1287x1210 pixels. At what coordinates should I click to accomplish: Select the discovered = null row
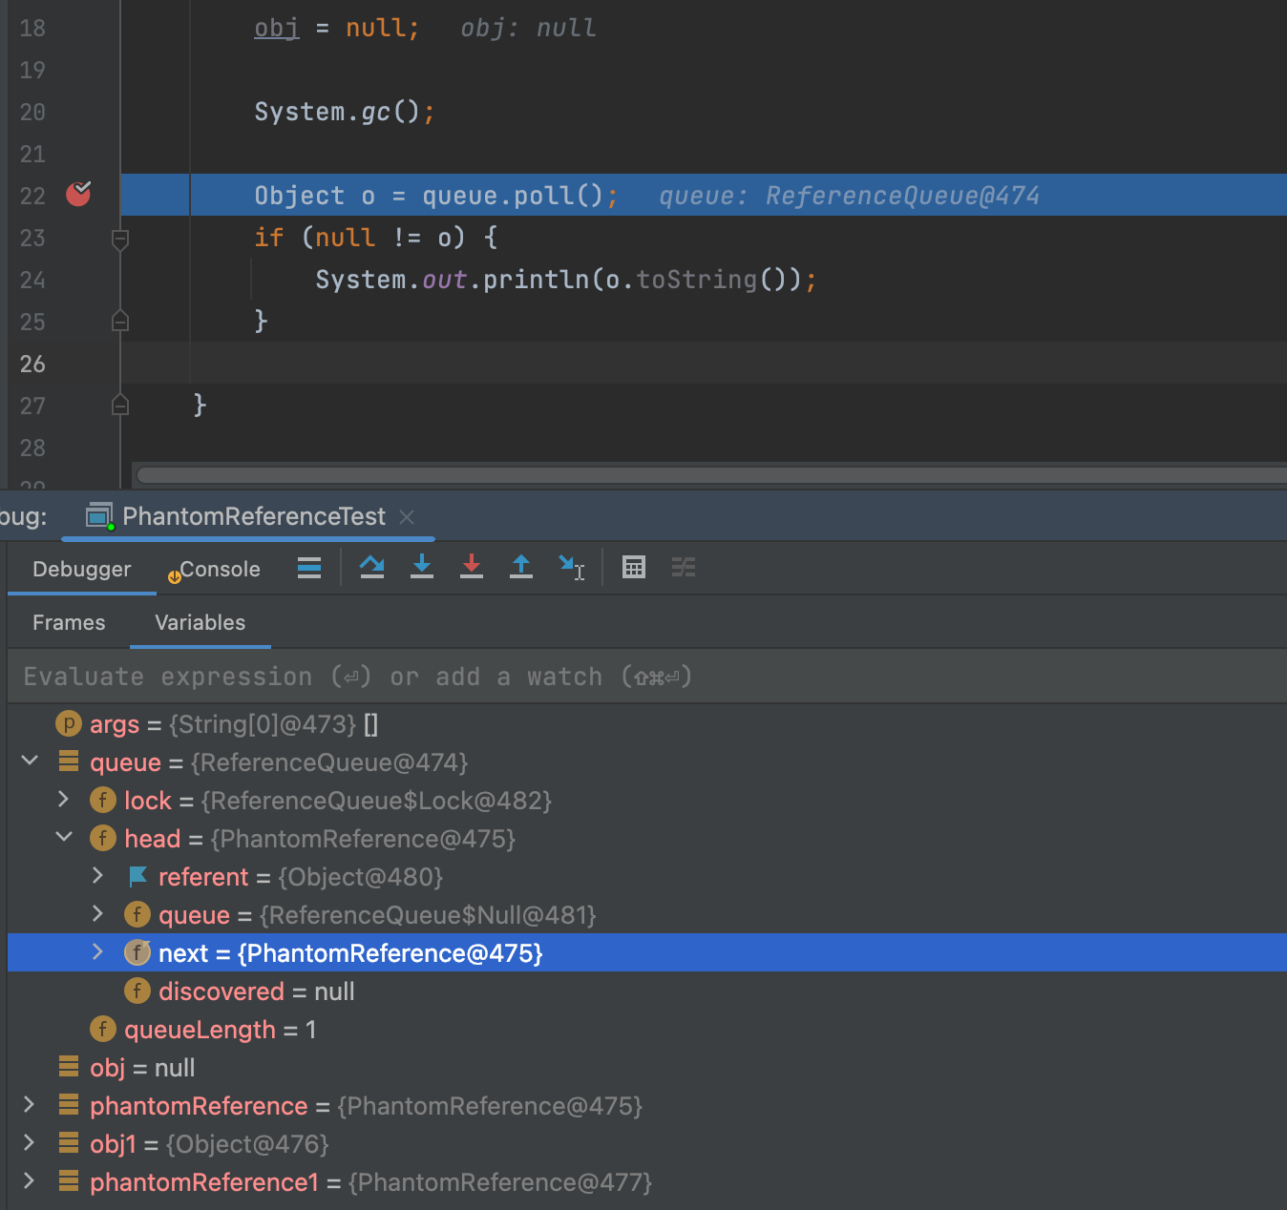[647, 991]
